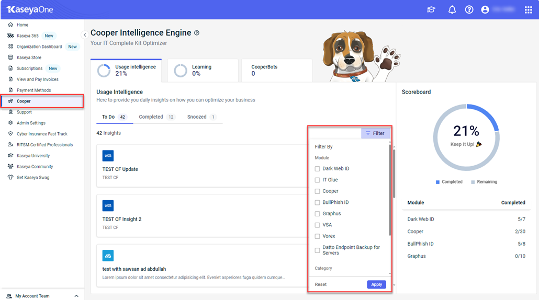Check the Cooper module filter checkbox
The image size is (539, 300).
(317, 191)
